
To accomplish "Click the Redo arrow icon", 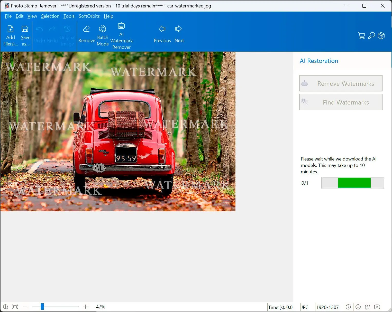I will 52,29.
